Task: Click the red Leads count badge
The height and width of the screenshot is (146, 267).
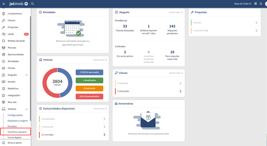Action: pyautogui.click(x=26, y=34)
